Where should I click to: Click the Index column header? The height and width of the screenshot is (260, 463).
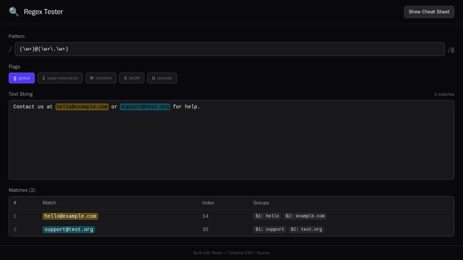[208, 203]
